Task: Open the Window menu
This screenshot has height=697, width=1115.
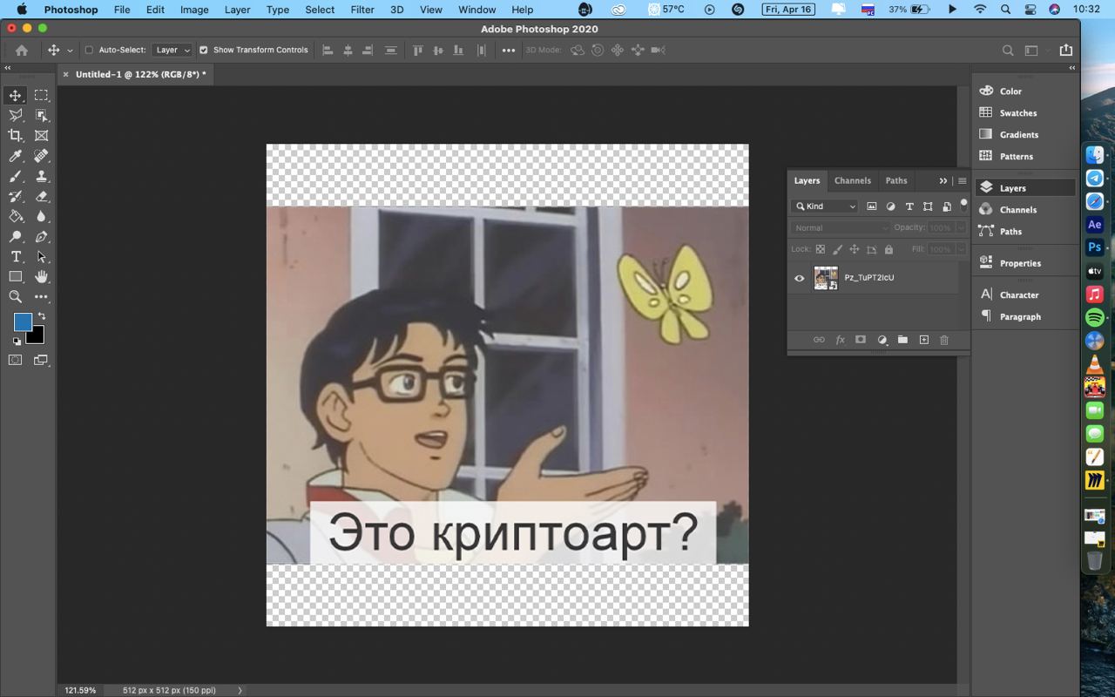Action: pyautogui.click(x=477, y=10)
